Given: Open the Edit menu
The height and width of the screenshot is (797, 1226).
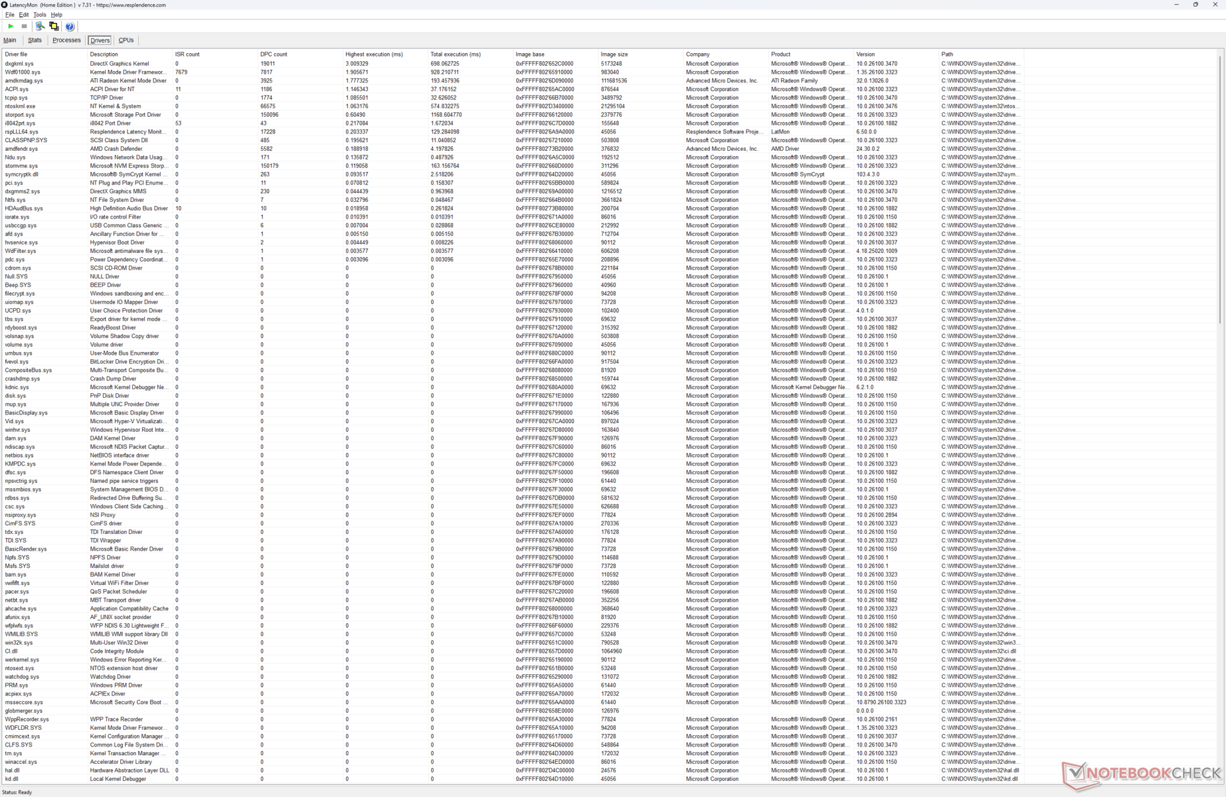Looking at the screenshot, I should coord(24,15).
